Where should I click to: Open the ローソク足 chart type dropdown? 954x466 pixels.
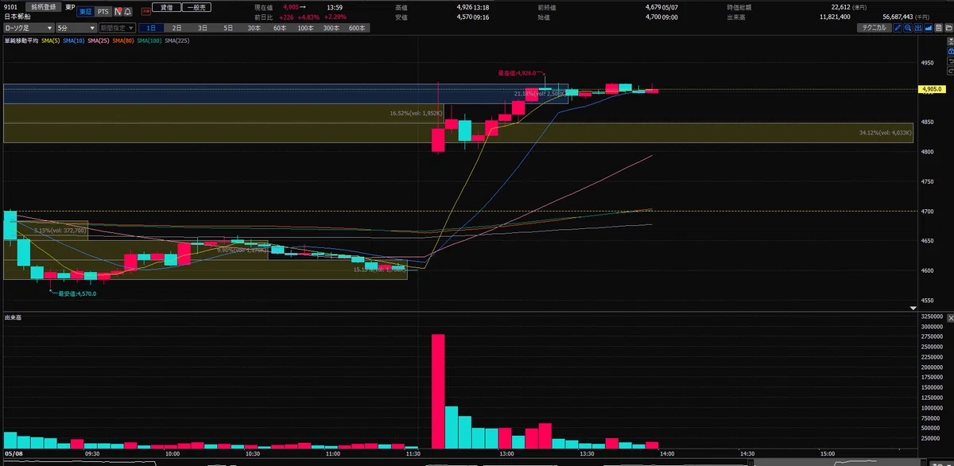(x=30, y=27)
